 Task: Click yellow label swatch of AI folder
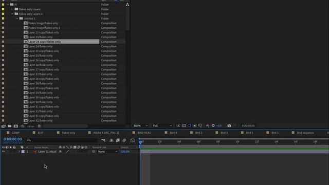coord(3,5)
